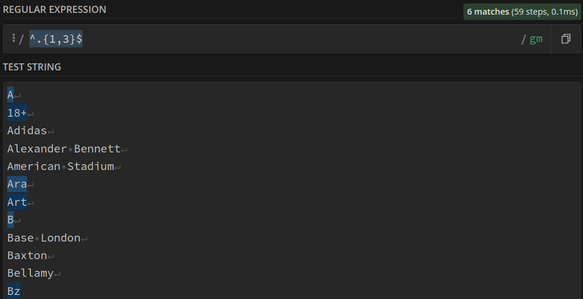Open delimiter options via vertical dots icon
The image size is (583, 299).
(x=13, y=38)
